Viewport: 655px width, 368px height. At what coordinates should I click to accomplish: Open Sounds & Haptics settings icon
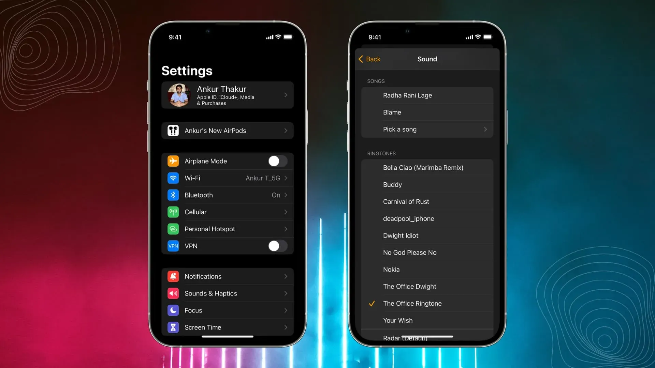coord(173,293)
